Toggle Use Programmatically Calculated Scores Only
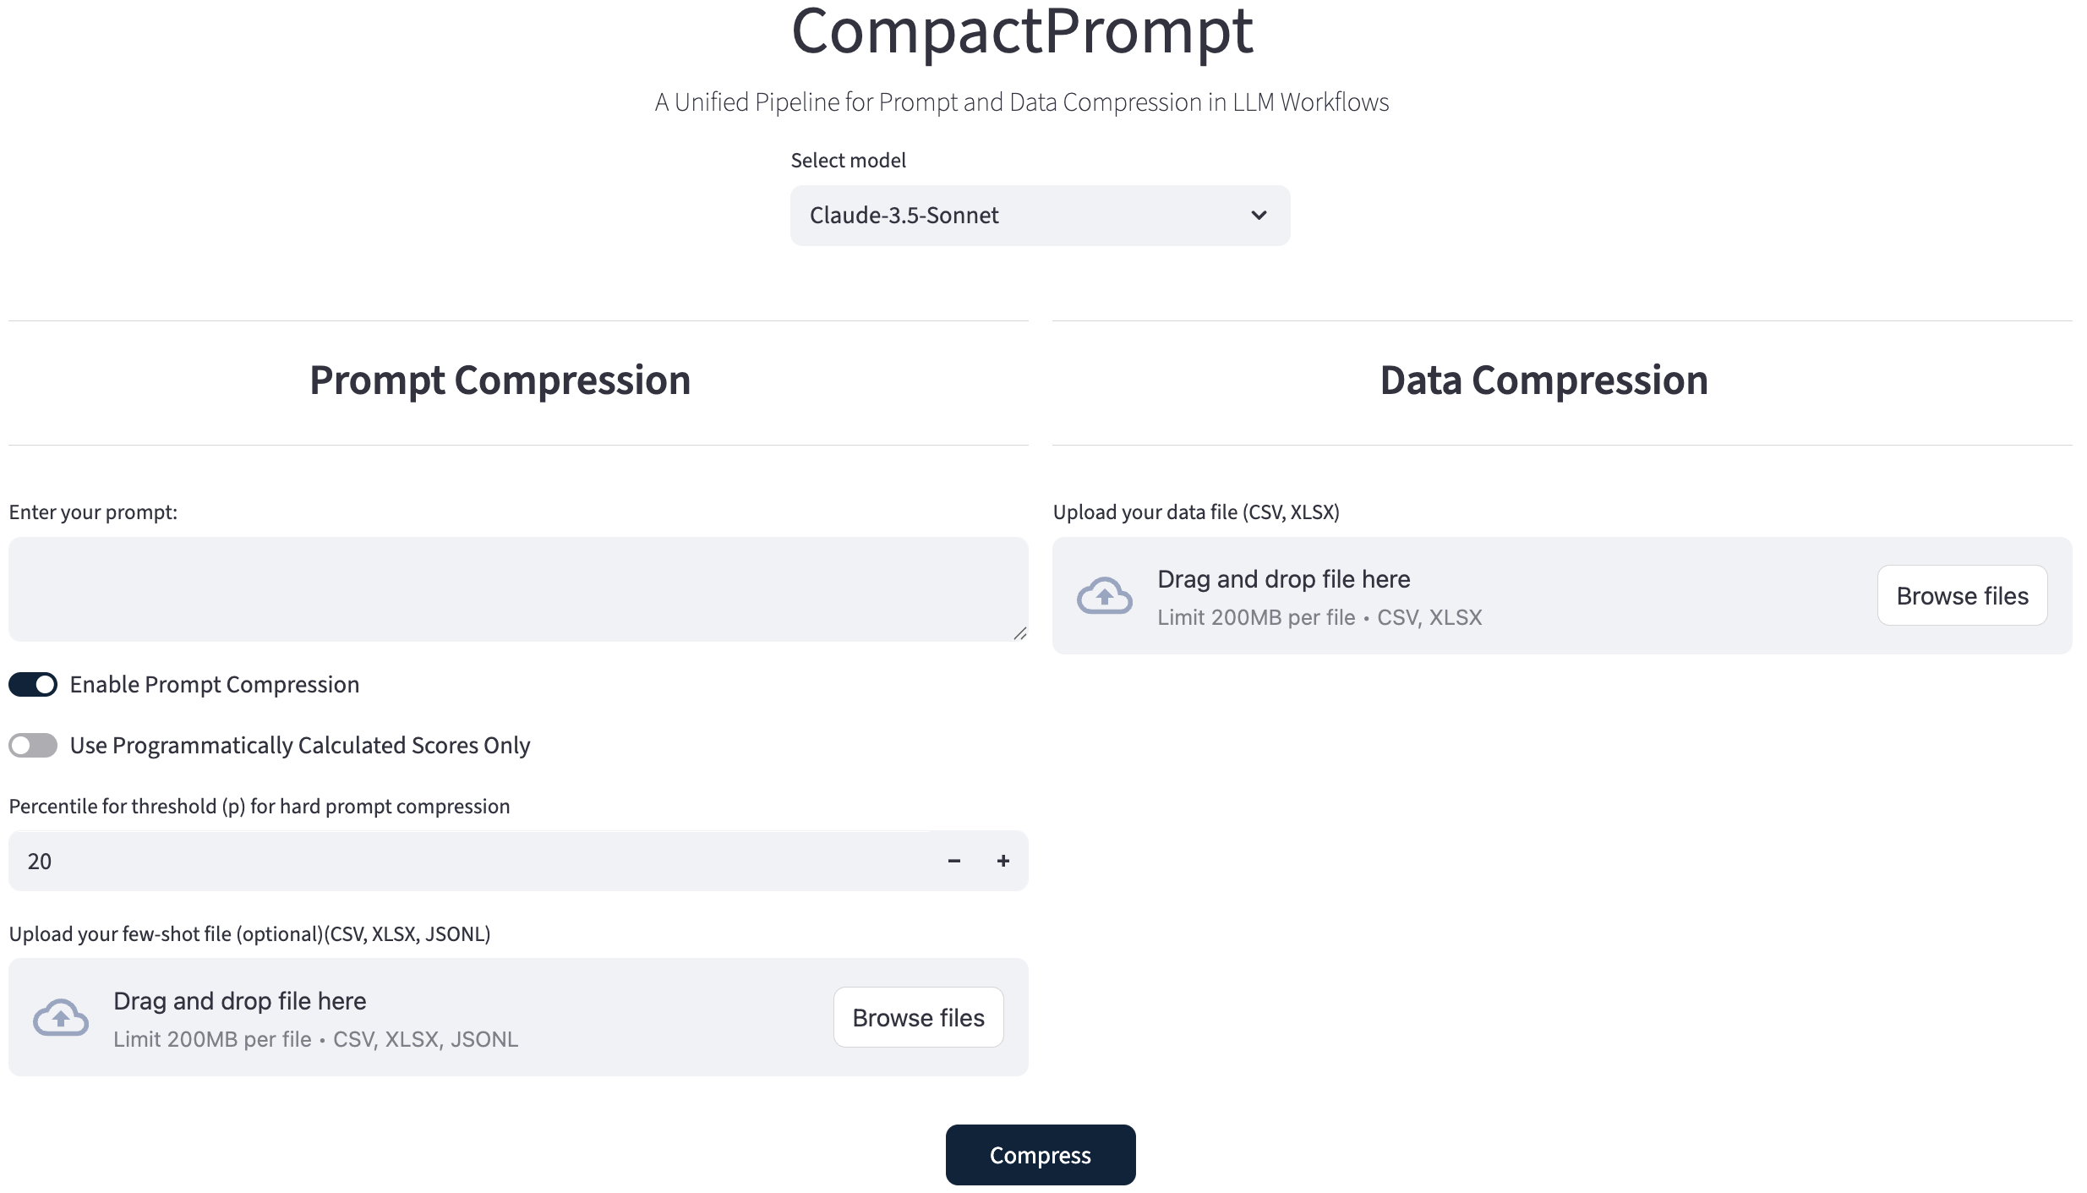Screen dimensions: 2087x1193 click(33, 745)
